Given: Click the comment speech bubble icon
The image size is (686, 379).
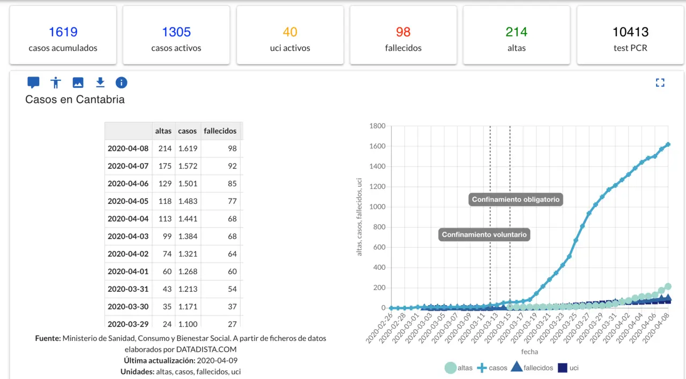Looking at the screenshot, I should (x=33, y=82).
